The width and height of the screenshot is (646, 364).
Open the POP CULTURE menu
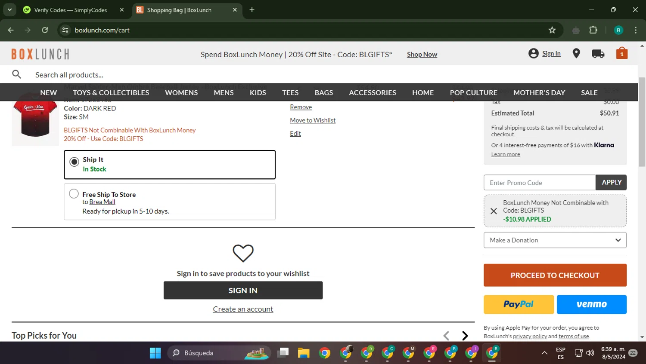click(x=473, y=92)
